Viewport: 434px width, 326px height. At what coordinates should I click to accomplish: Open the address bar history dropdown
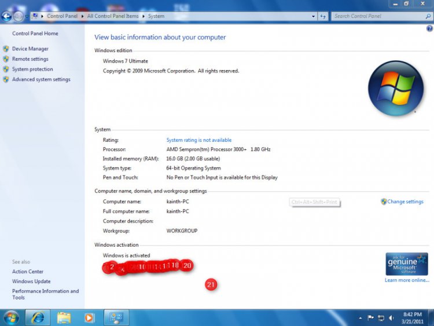(313, 16)
